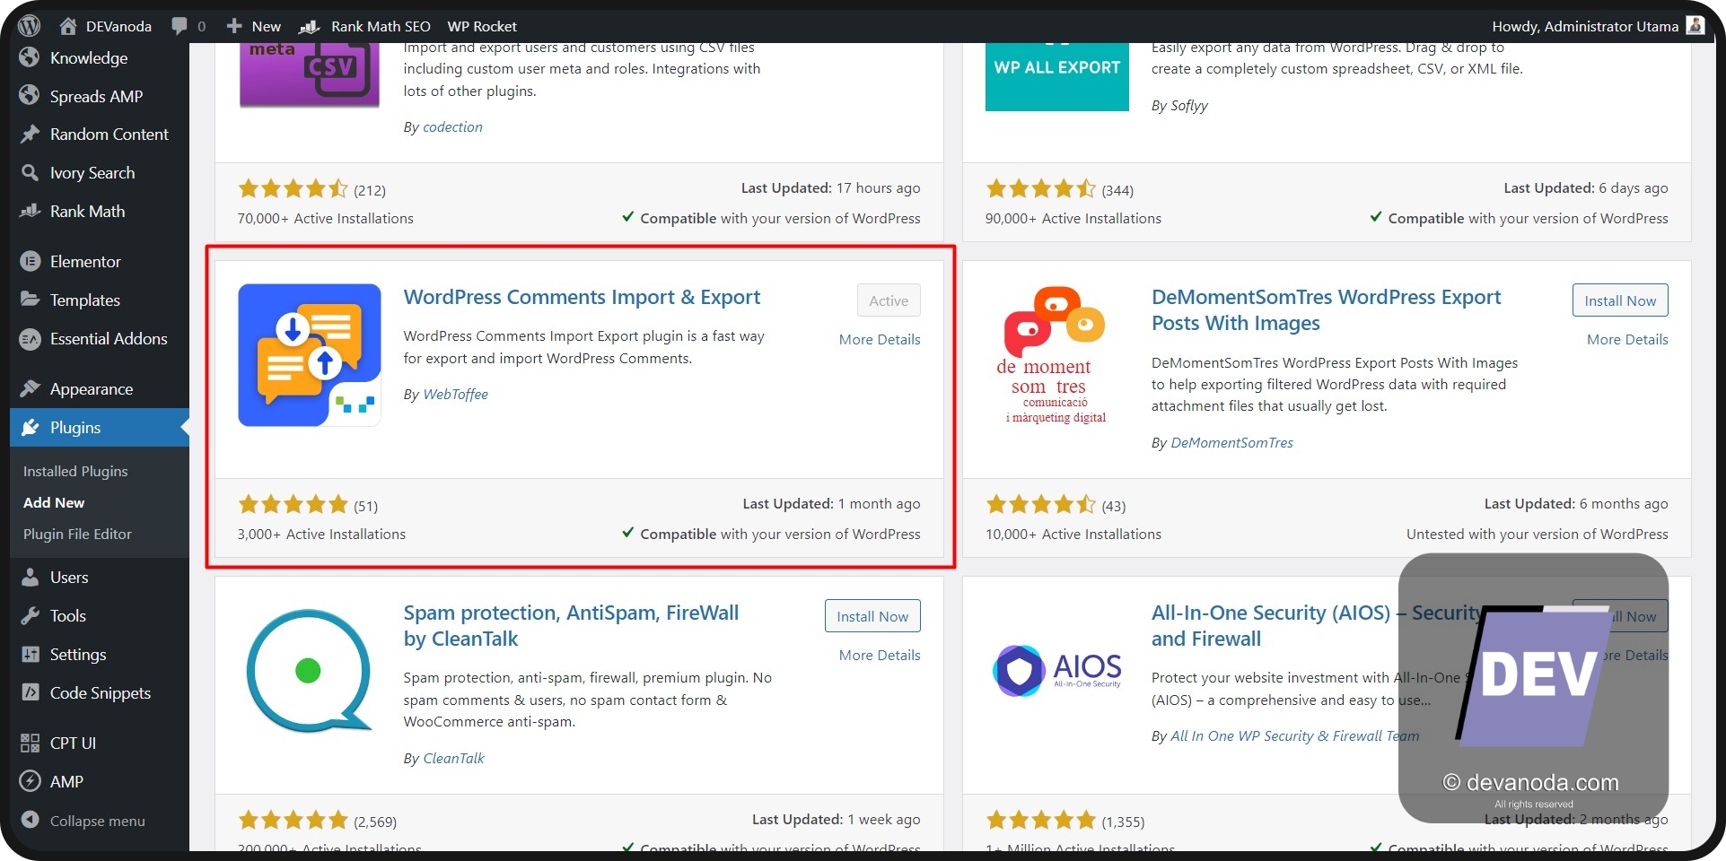Click the CleanTalk speech bubble thumbnail
The height and width of the screenshot is (861, 1726).
[x=310, y=670]
